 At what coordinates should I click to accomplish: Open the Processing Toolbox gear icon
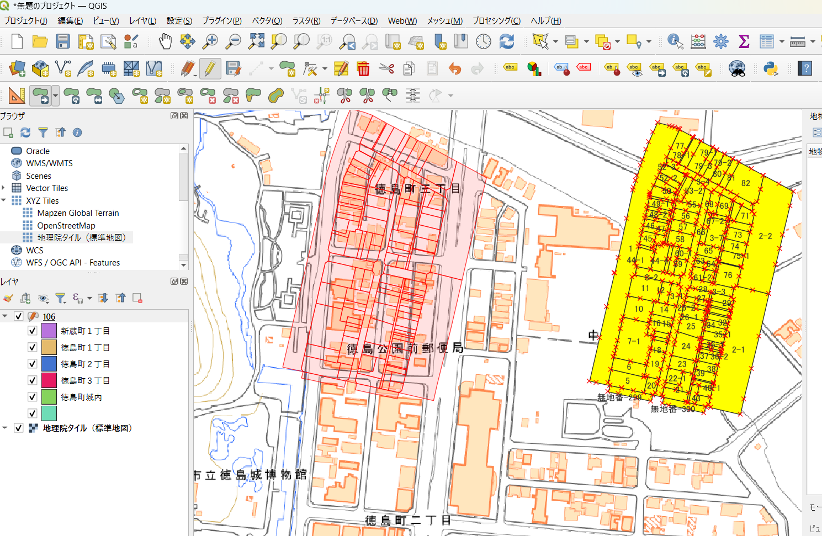coord(720,41)
